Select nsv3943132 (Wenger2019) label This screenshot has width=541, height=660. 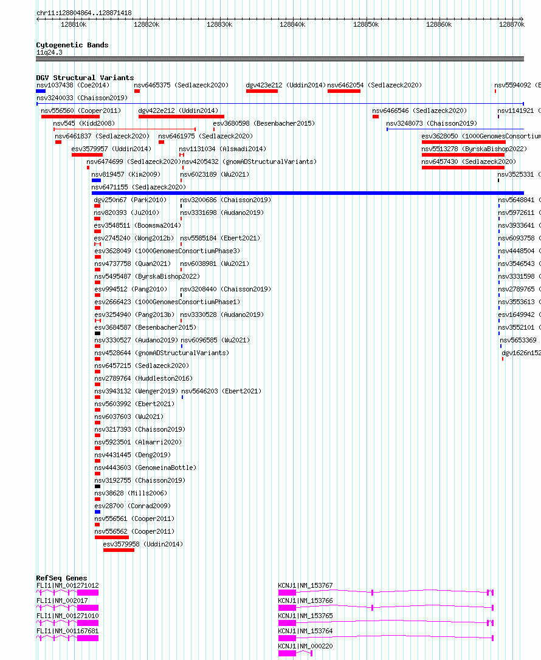click(x=136, y=391)
